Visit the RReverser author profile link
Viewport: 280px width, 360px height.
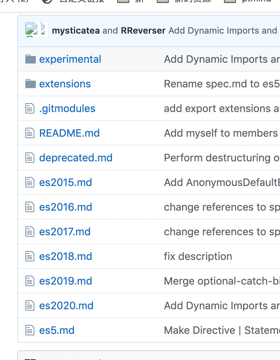pos(143,31)
